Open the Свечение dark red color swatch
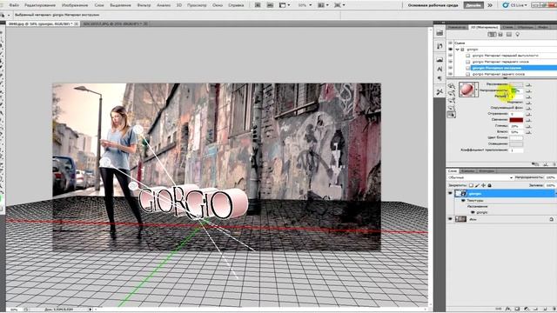Image resolution: width=557 pixels, height=313 pixels. tap(516, 120)
